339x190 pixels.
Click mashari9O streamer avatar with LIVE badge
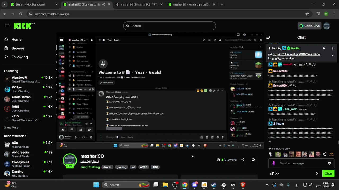[70, 160]
